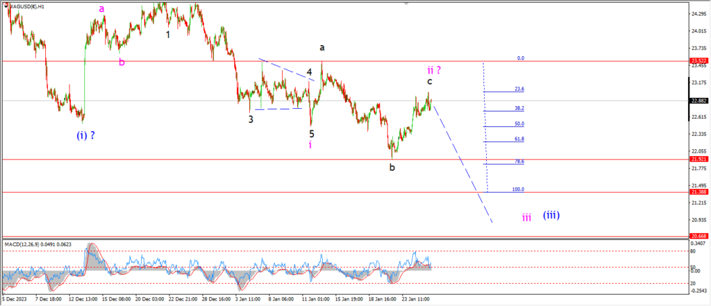
Task: Click the 15 Dec 08:00 time label
Action: pyautogui.click(x=116, y=299)
